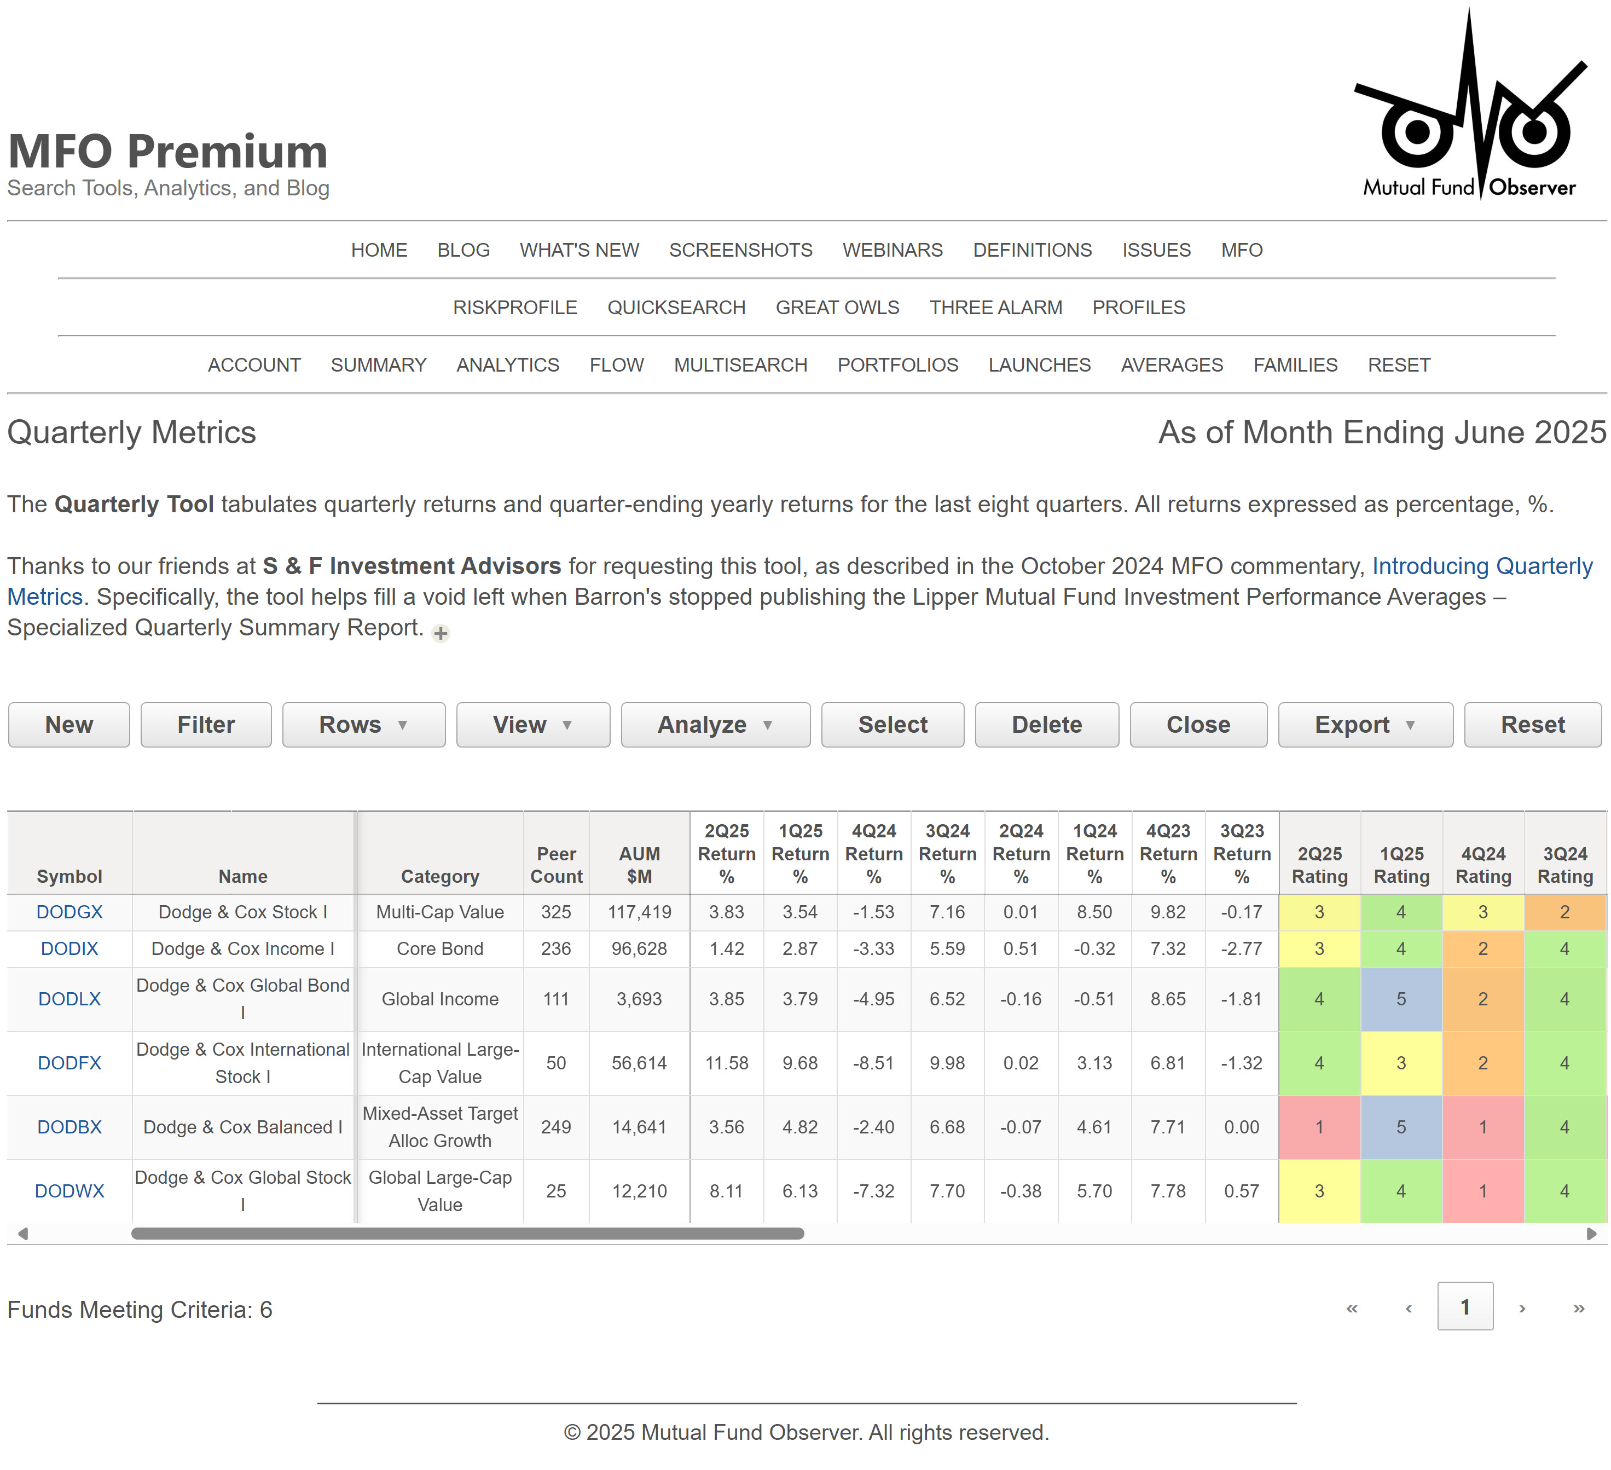The width and height of the screenshot is (1611, 1470).
Task: Go to previous page arrow
Action: (x=1409, y=1309)
